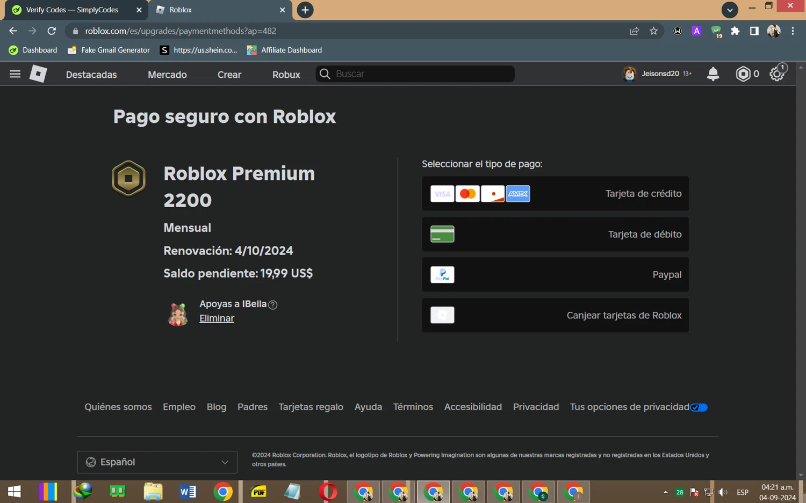This screenshot has height=503, width=806.
Task: Open Robux in the navbar
Action: pos(286,75)
